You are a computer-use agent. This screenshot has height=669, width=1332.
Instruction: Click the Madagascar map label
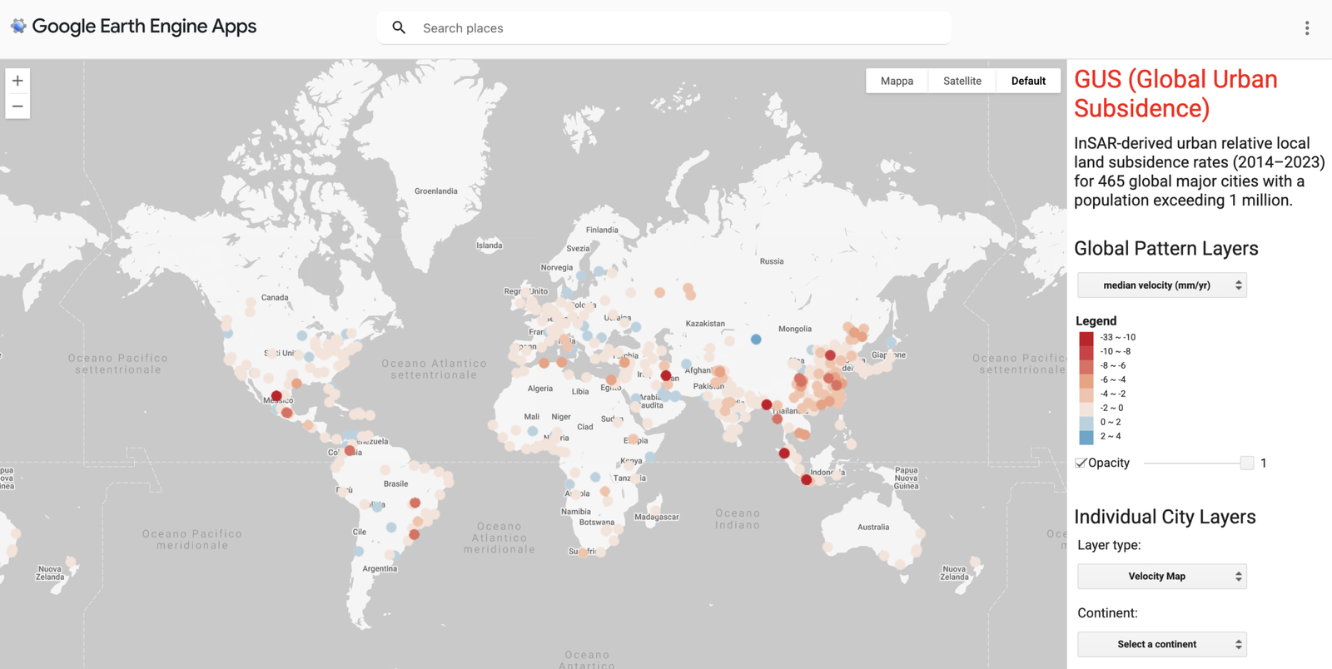click(657, 518)
